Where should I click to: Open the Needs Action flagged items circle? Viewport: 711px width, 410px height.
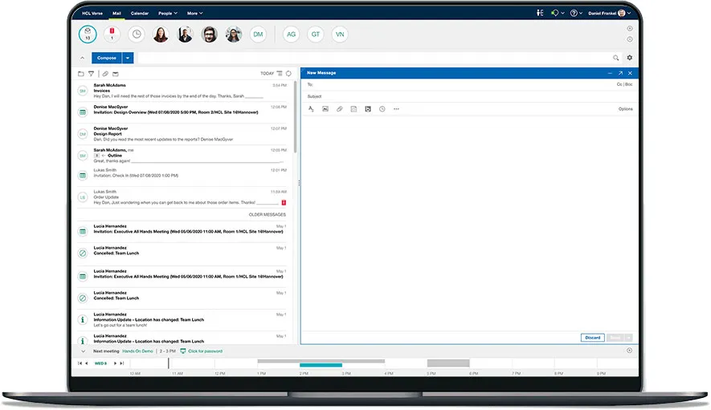pos(112,35)
